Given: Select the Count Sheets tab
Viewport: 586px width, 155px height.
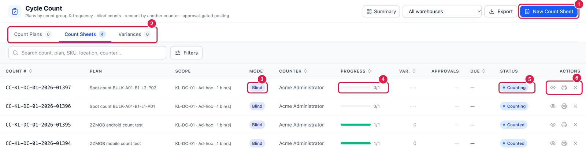Looking at the screenshot, I should (x=85, y=34).
